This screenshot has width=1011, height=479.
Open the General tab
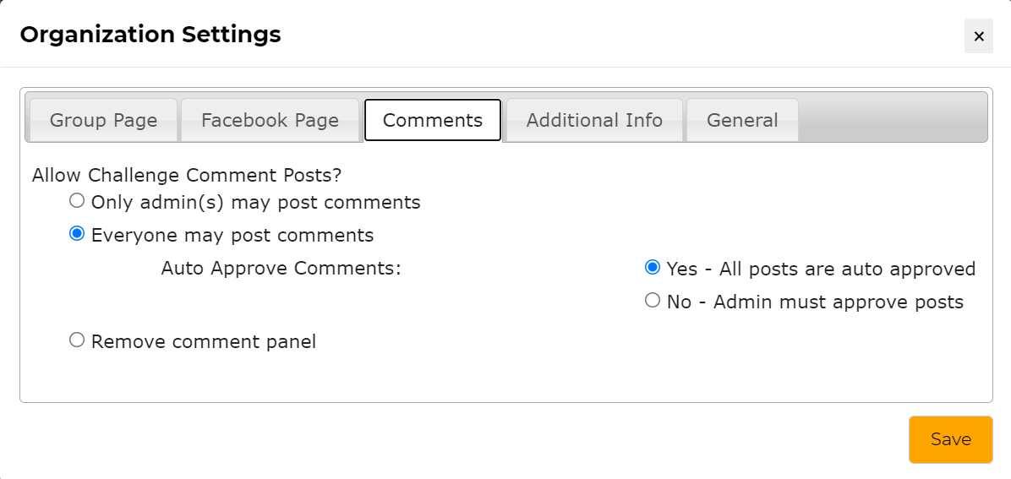pyautogui.click(x=742, y=120)
